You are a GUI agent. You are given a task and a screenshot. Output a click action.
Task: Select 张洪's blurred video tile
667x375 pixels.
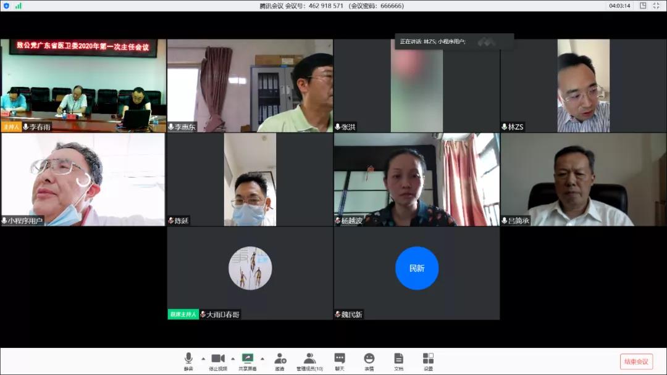[417, 86]
